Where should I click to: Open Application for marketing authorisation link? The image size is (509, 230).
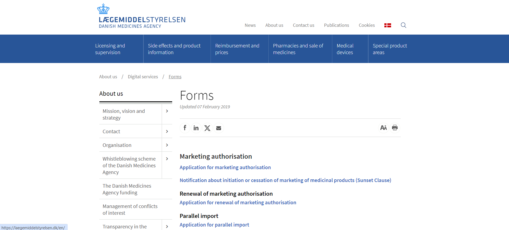(x=225, y=167)
